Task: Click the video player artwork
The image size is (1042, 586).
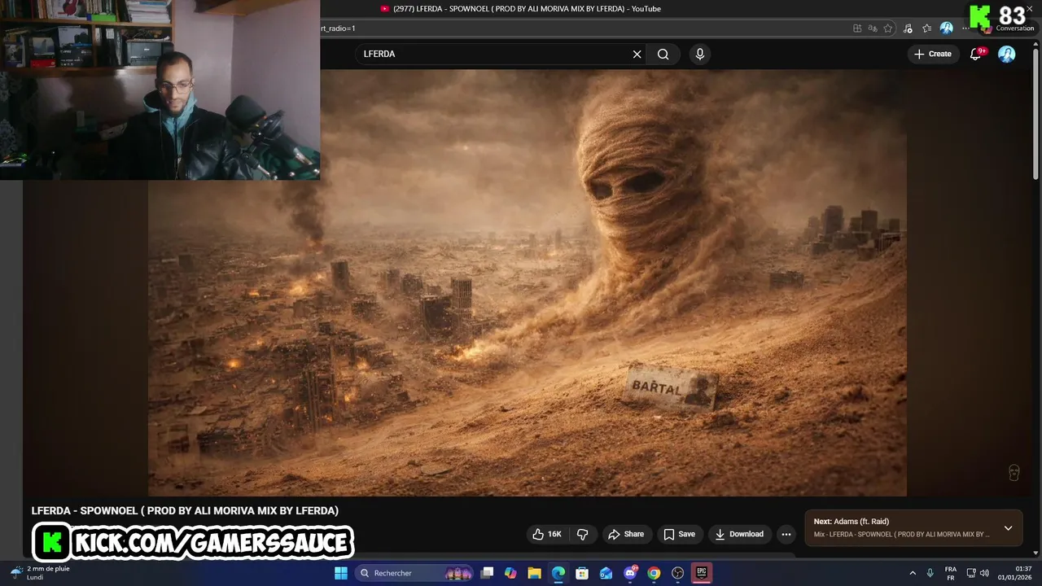Action: point(528,282)
